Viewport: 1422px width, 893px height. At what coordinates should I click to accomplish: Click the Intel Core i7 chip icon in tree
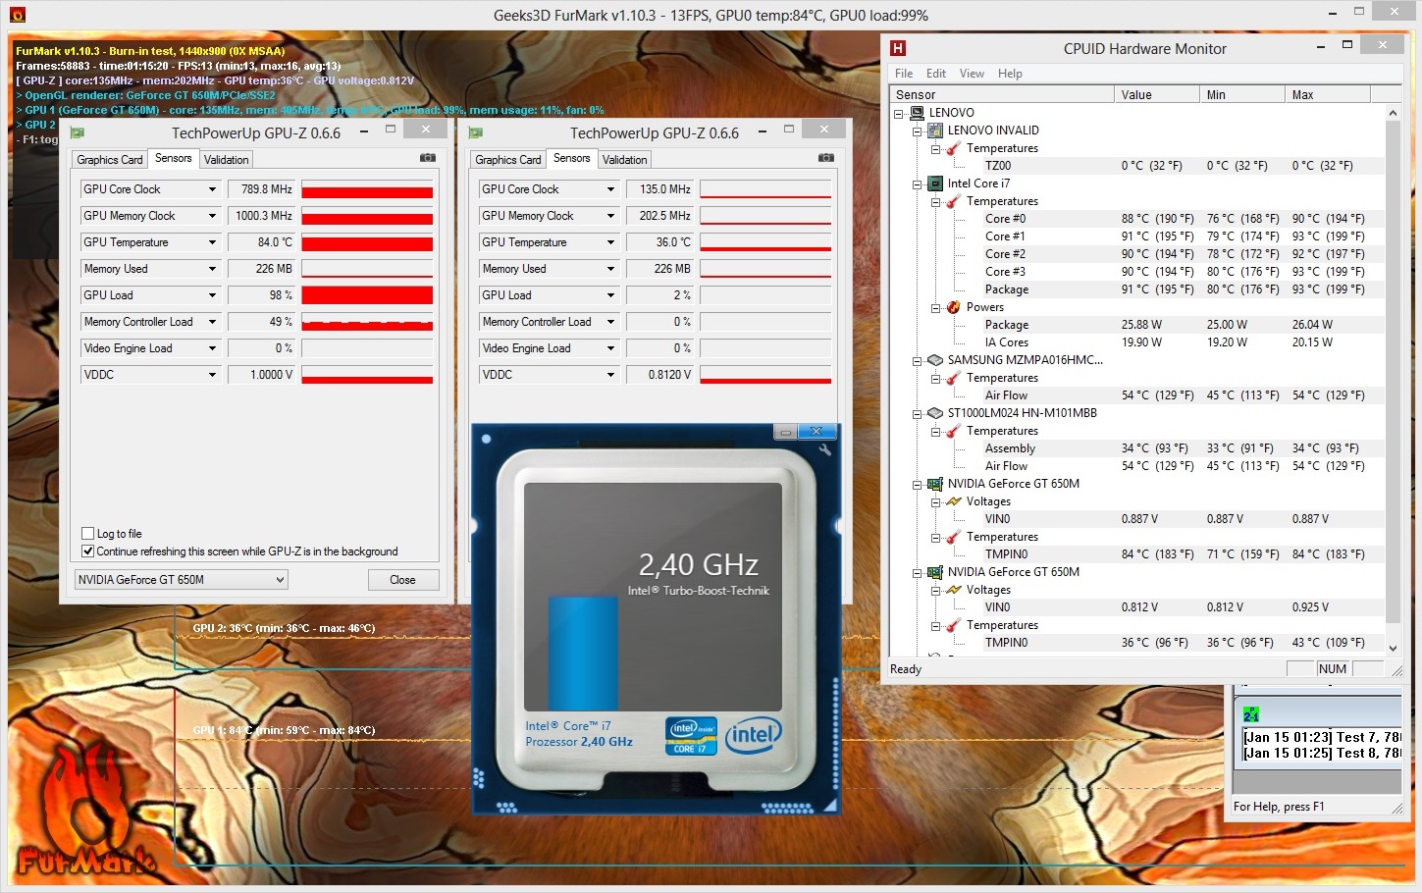point(935,184)
